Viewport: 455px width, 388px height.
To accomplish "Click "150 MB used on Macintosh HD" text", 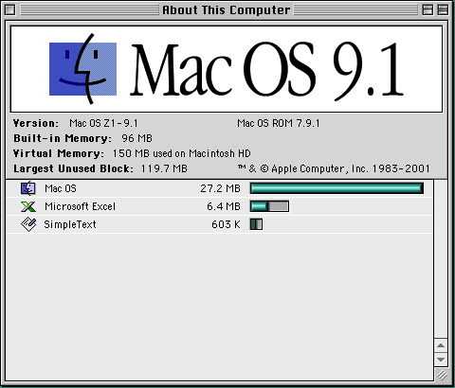I will [182, 153].
